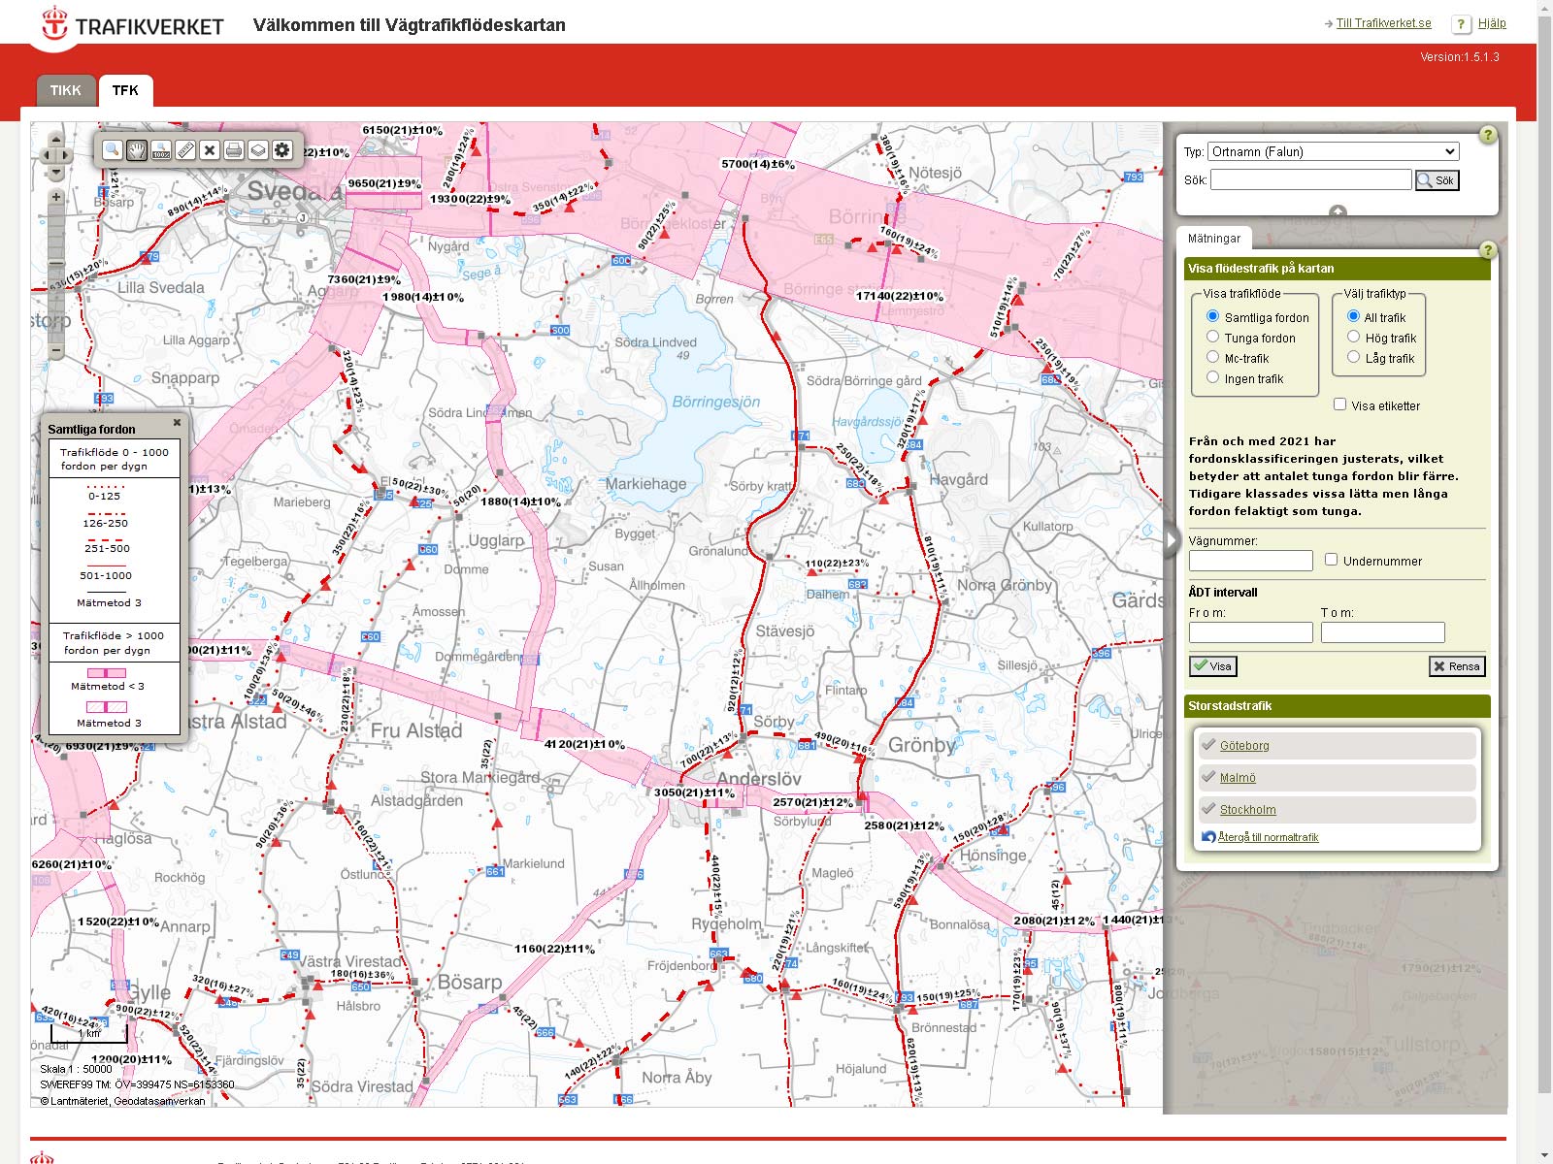This screenshot has width=1553, height=1164.
Task: Click the Sök search button
Action: 1437,180
